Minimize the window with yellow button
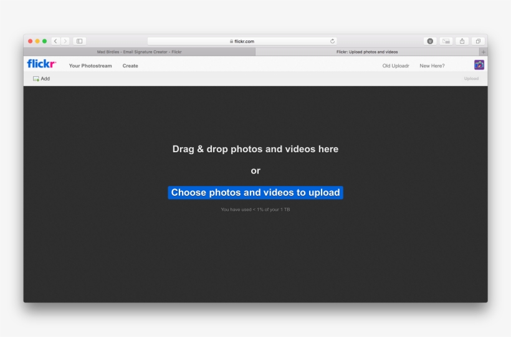The height and width of the screenshot is (337, 511). [x=37, y=41]
